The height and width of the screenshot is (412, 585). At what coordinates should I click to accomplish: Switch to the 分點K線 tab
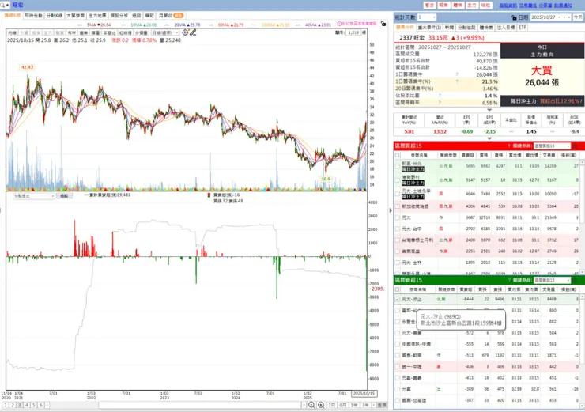click(55, 16)
